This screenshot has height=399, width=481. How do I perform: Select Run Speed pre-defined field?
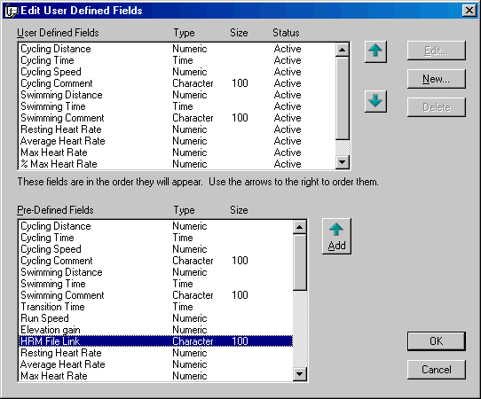(x=156, y=318)
